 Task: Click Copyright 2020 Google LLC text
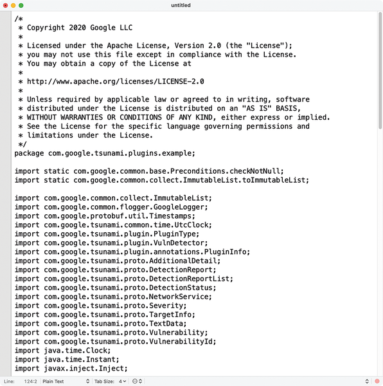80,28
